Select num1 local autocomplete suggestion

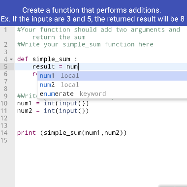(x=112, y=76)
